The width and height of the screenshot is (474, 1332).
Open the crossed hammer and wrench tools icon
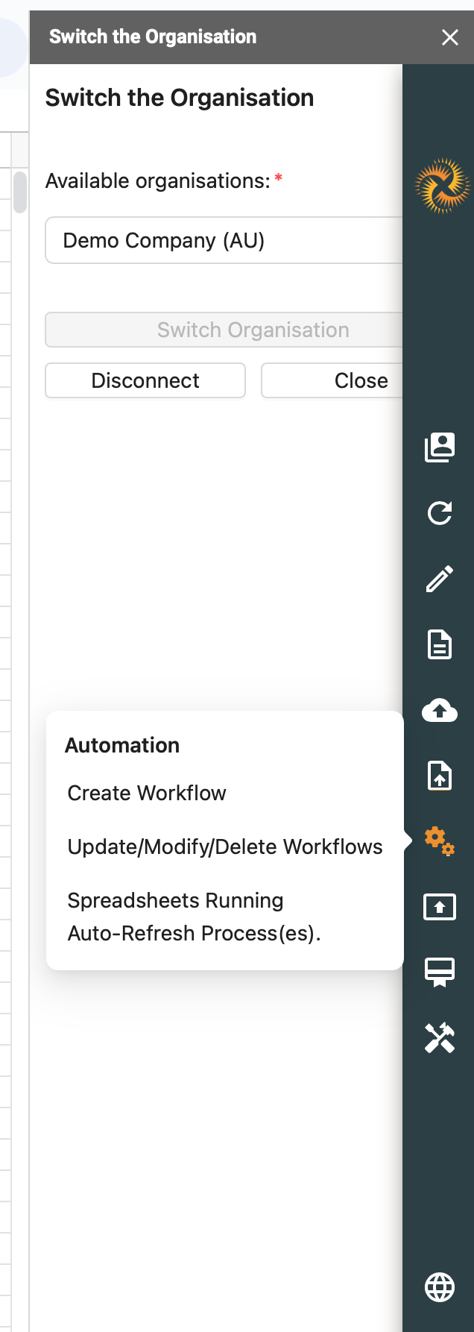pyautogui.click(x=440, y=1038)
